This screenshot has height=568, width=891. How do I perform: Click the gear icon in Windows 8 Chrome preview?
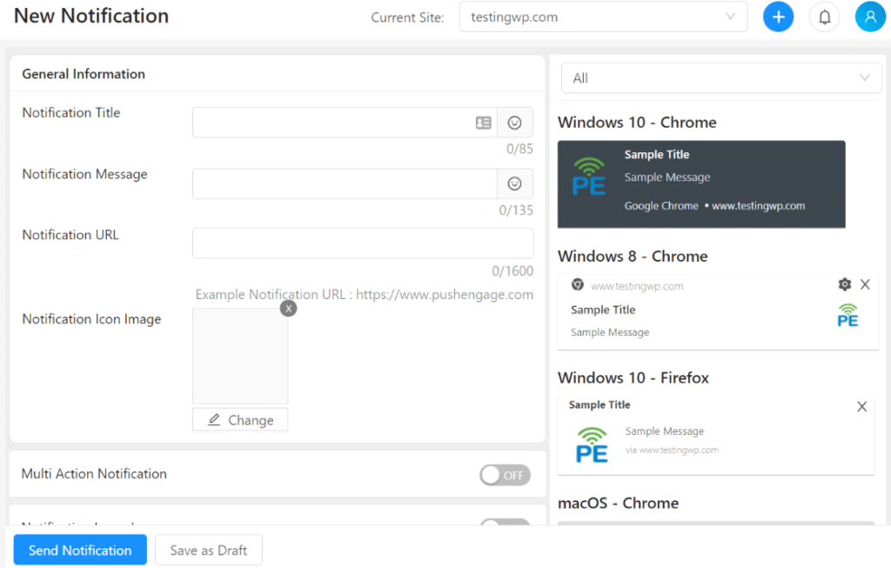tap(843, 284)
